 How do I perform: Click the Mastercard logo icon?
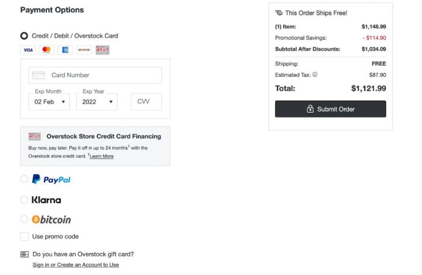pos(47,50)
